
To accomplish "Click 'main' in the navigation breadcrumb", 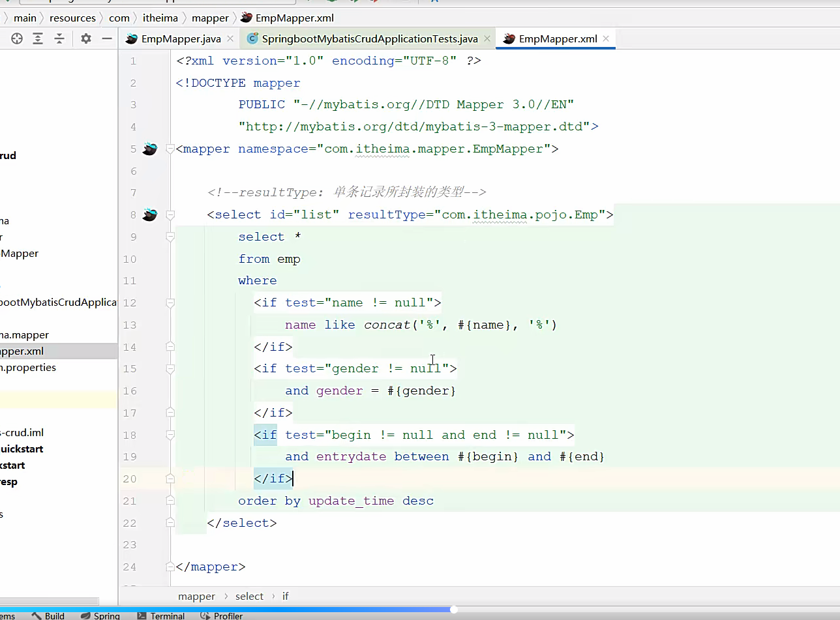I will point(25,18).
